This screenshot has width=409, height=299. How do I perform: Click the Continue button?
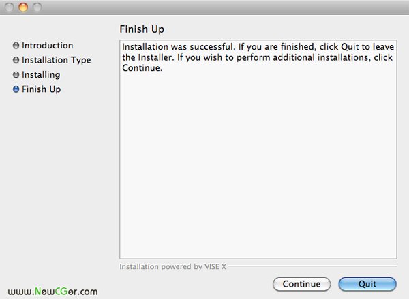pyautogui.click(x=301, y=284)
